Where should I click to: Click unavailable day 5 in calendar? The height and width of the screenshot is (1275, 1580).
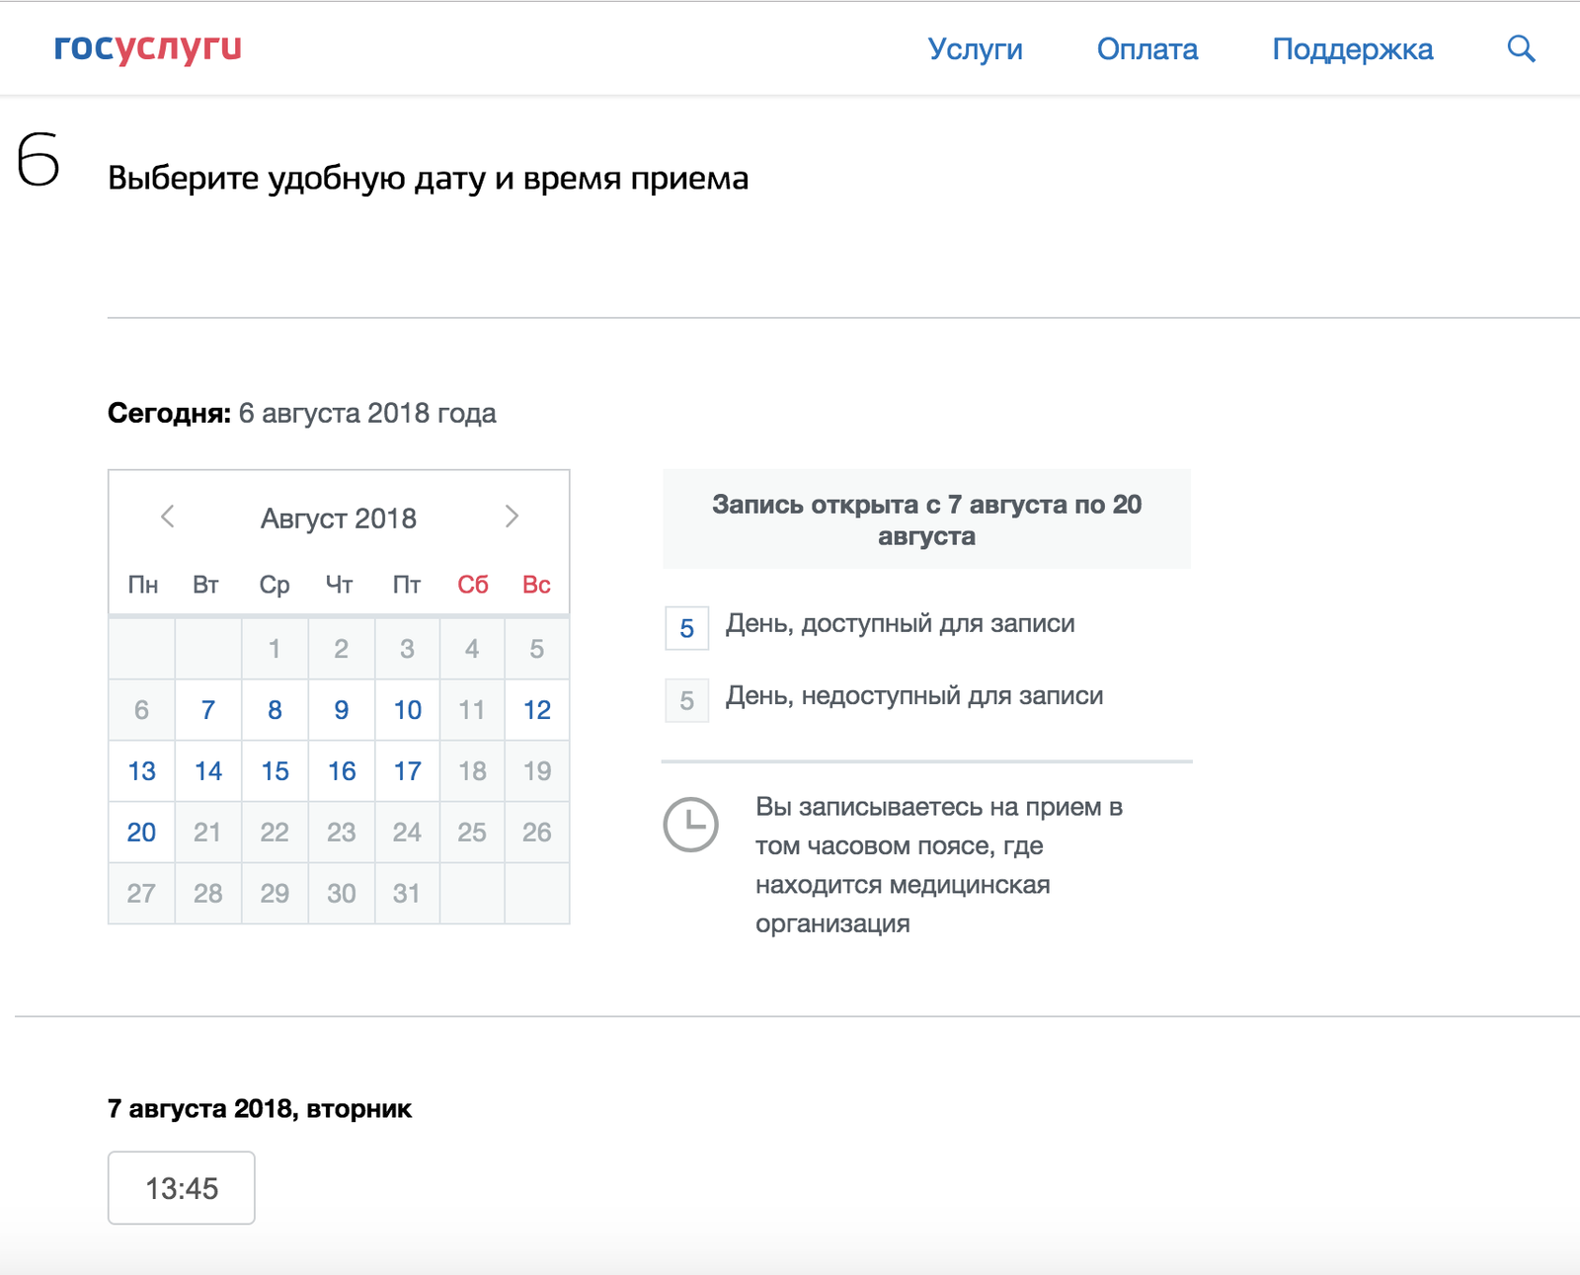[x=537, y=649]
